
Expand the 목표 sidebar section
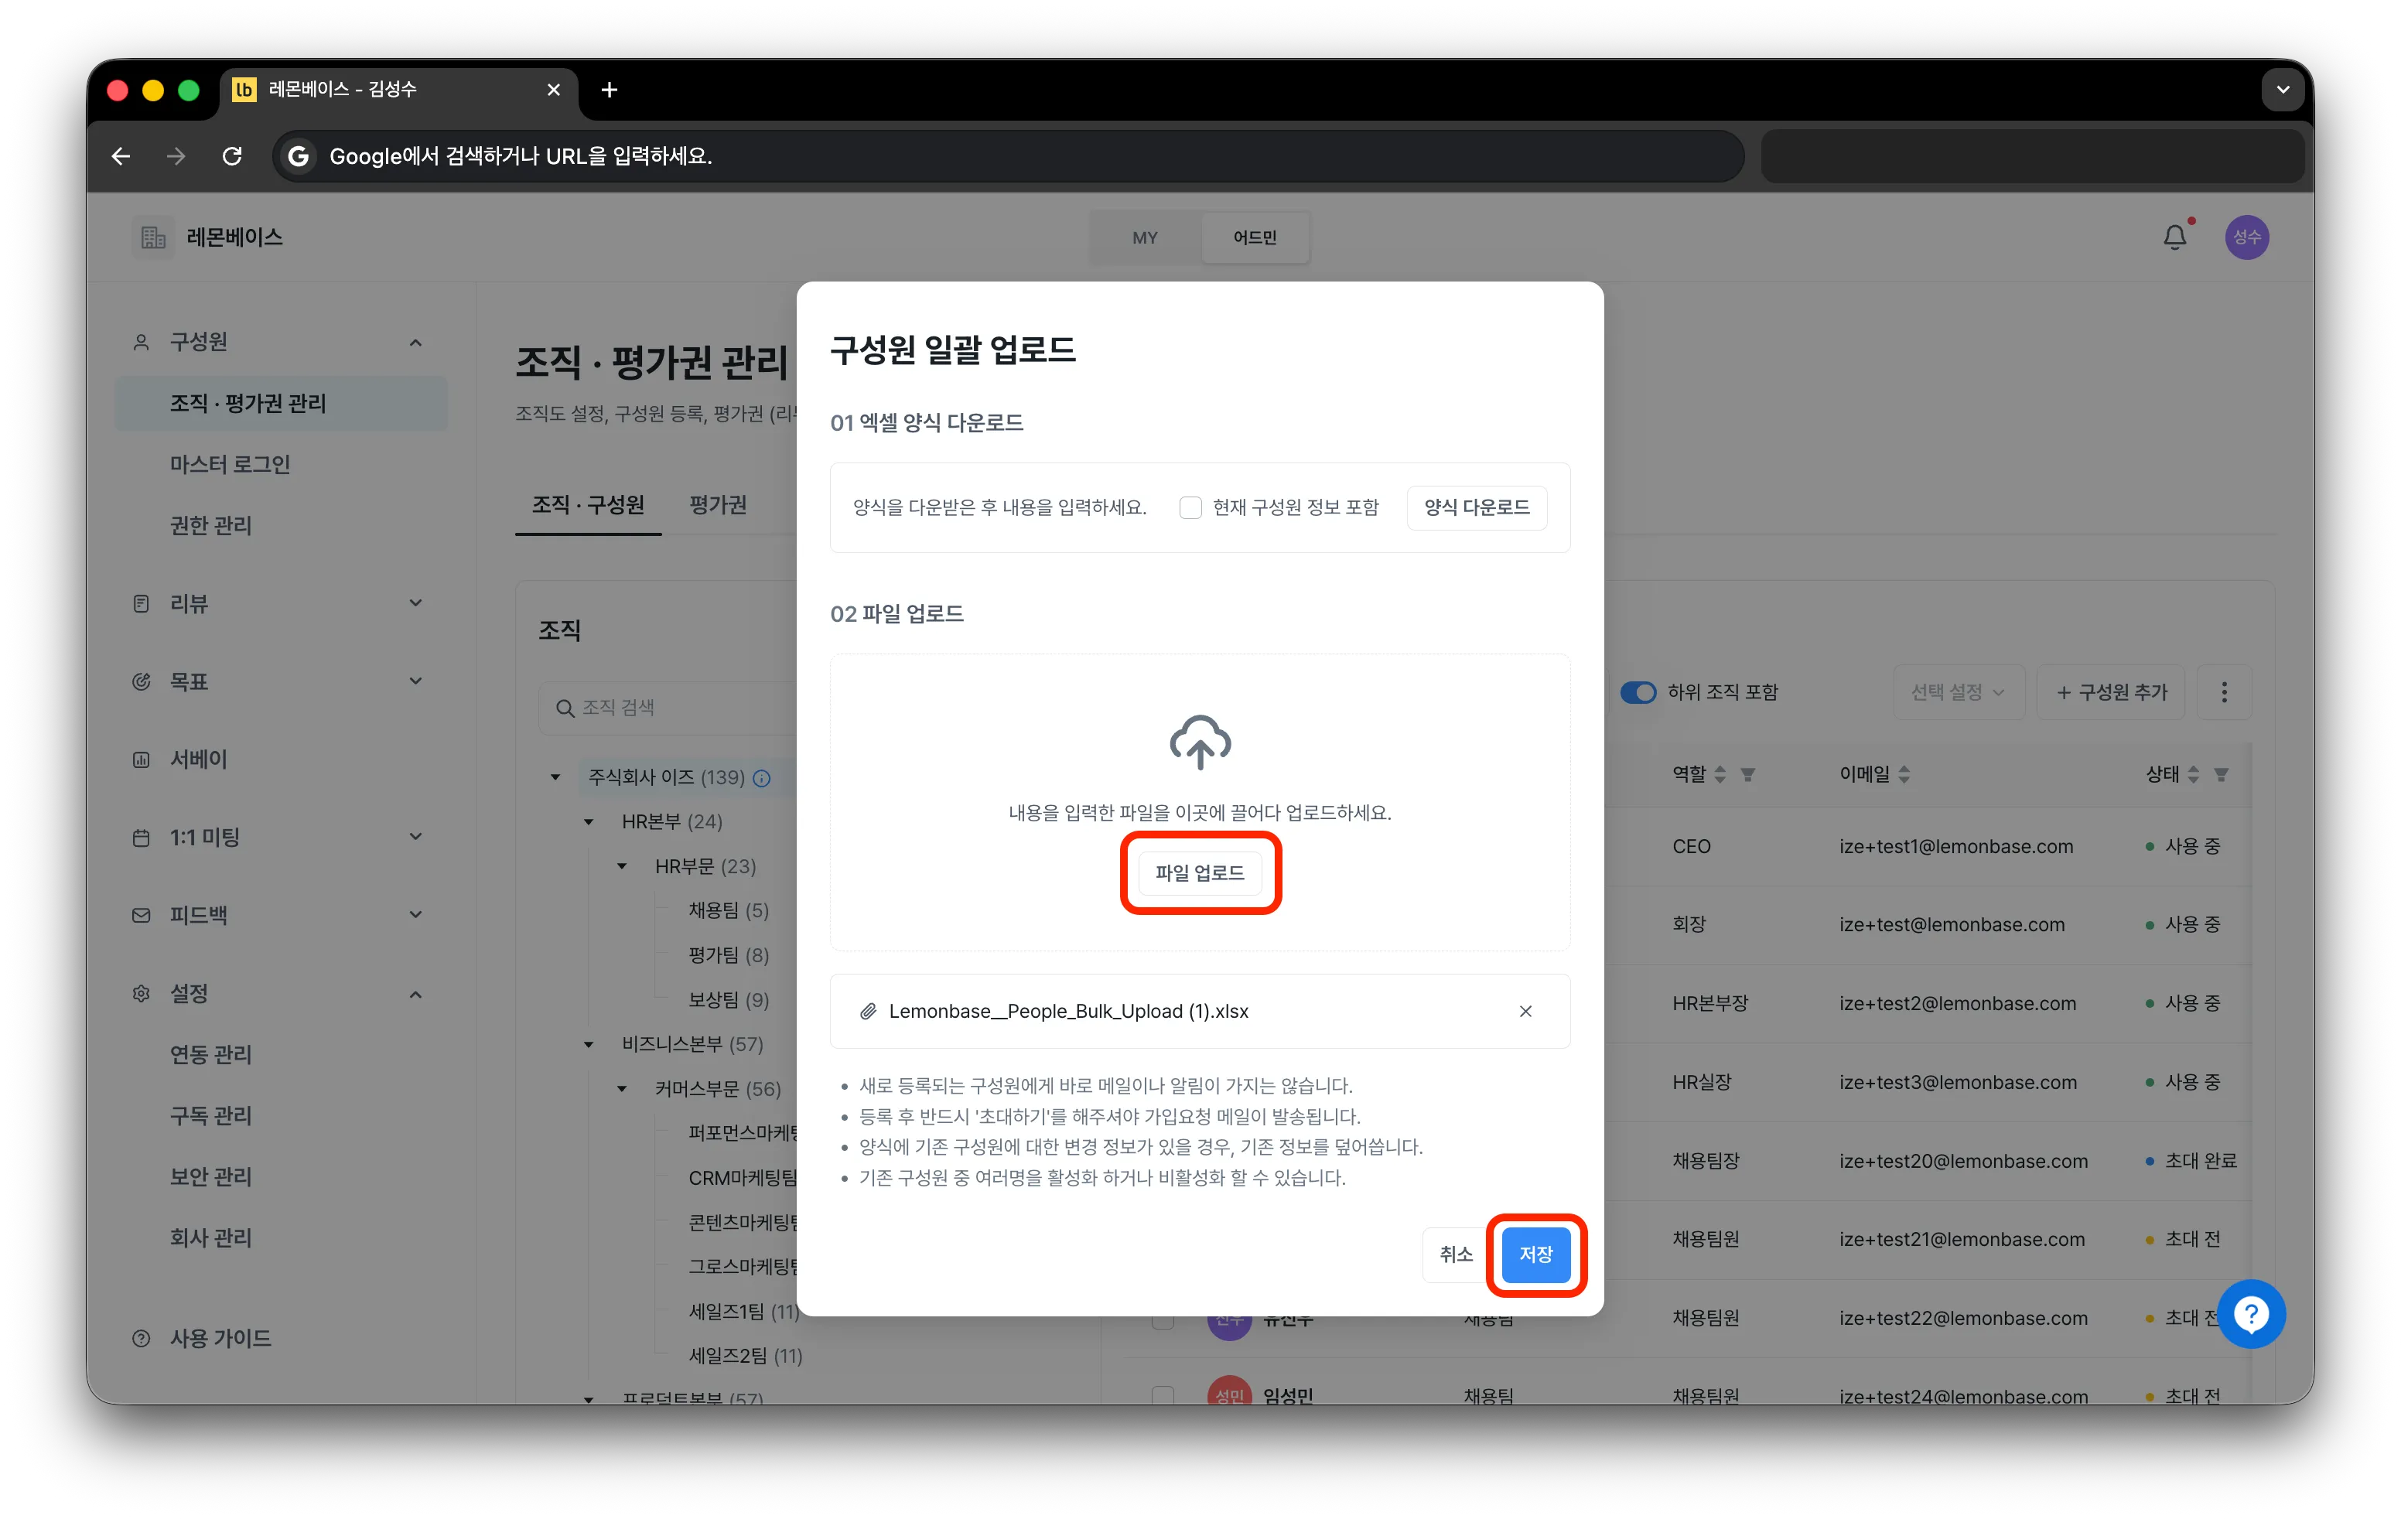[x=416, y=681]
